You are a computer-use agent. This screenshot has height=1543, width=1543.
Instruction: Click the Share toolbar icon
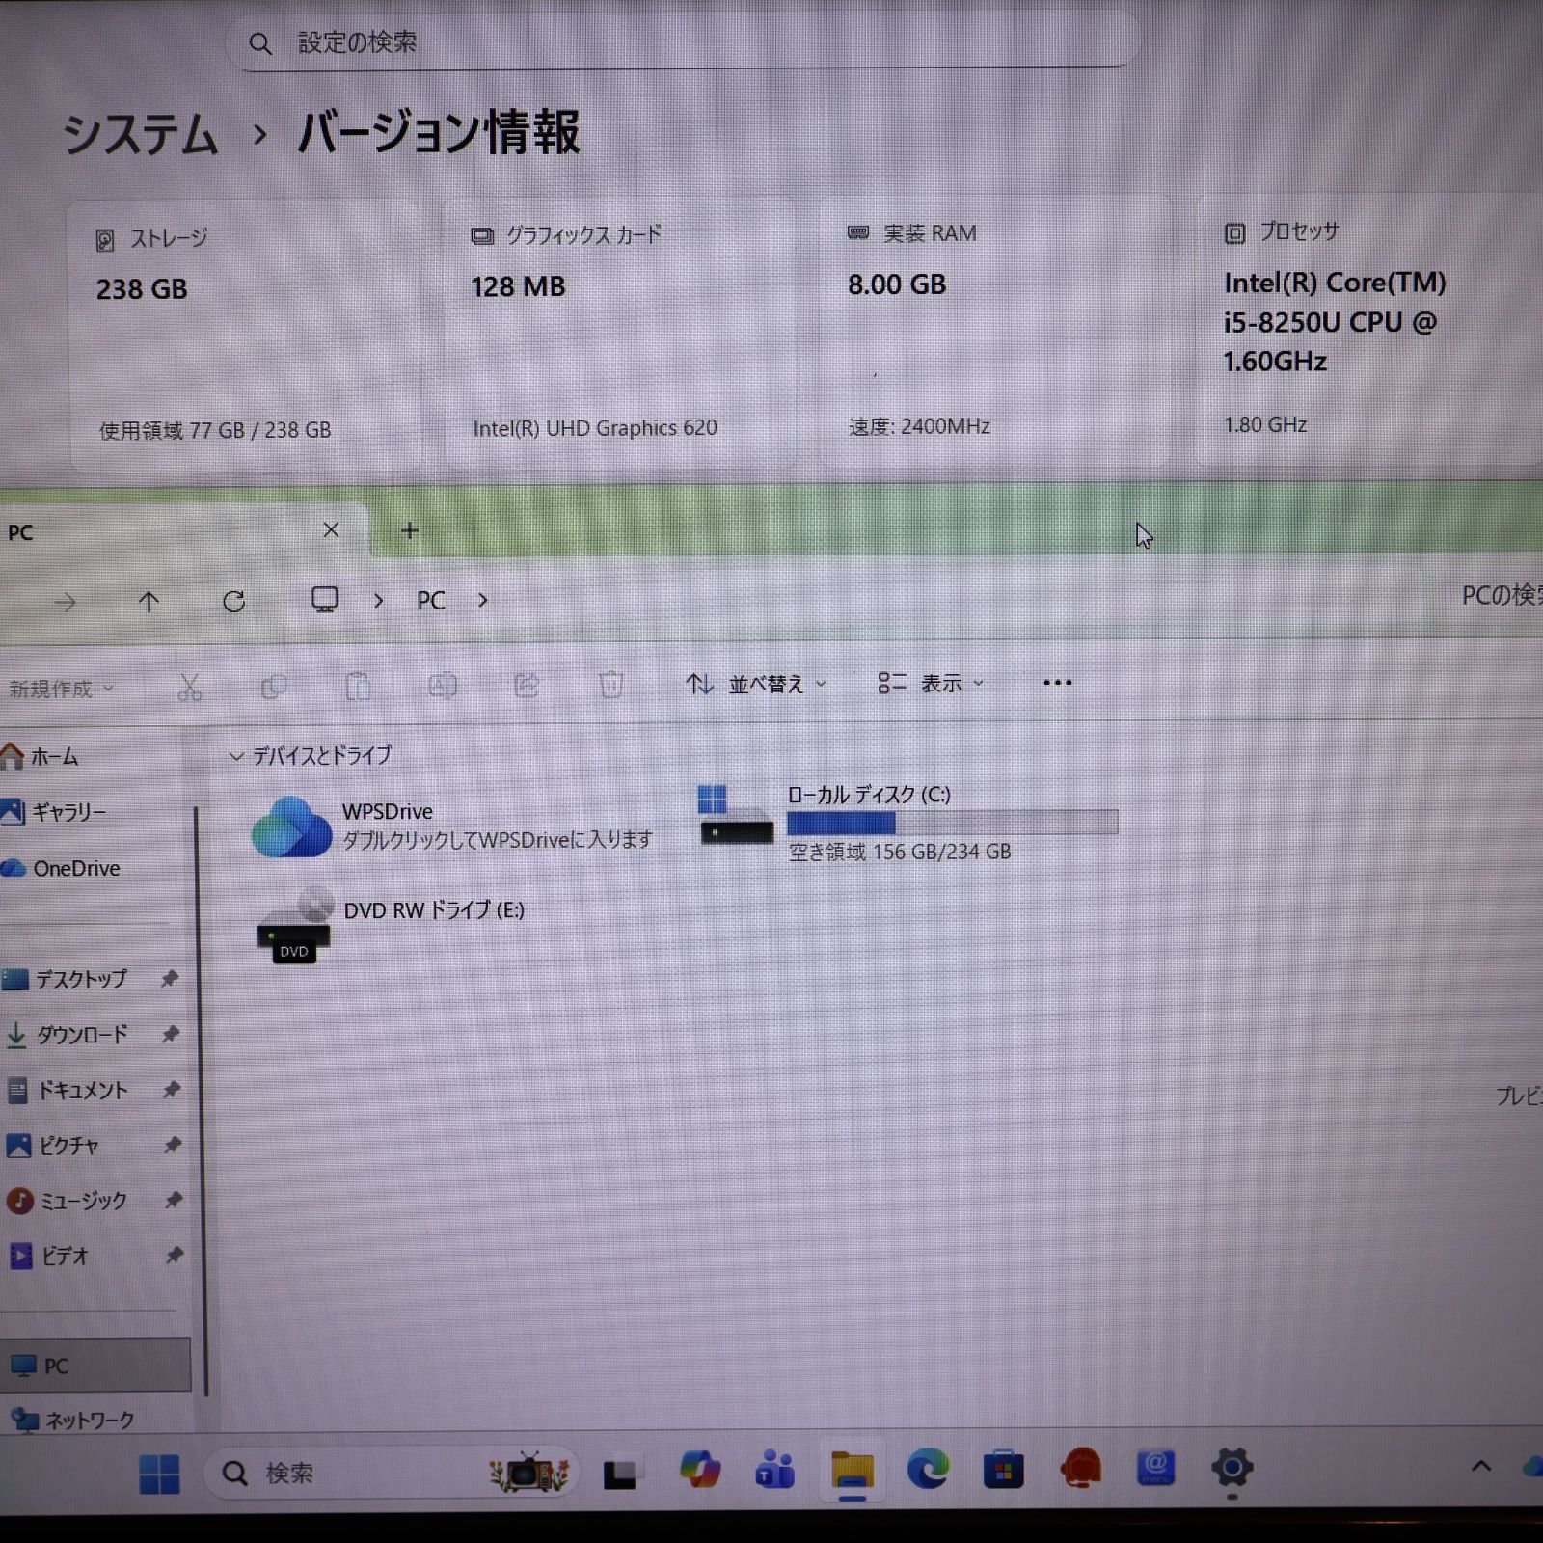[527, 685]
